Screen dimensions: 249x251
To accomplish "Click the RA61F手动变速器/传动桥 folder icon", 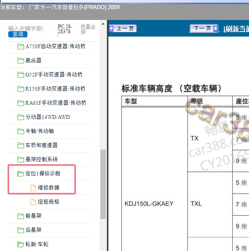I will click(21, 103).
